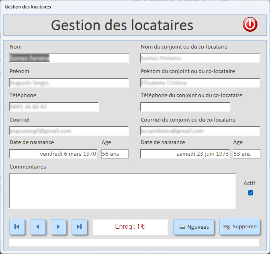Focus the tenant Courriel field
The height and width of the screenshot is (254, 270).
69,131
